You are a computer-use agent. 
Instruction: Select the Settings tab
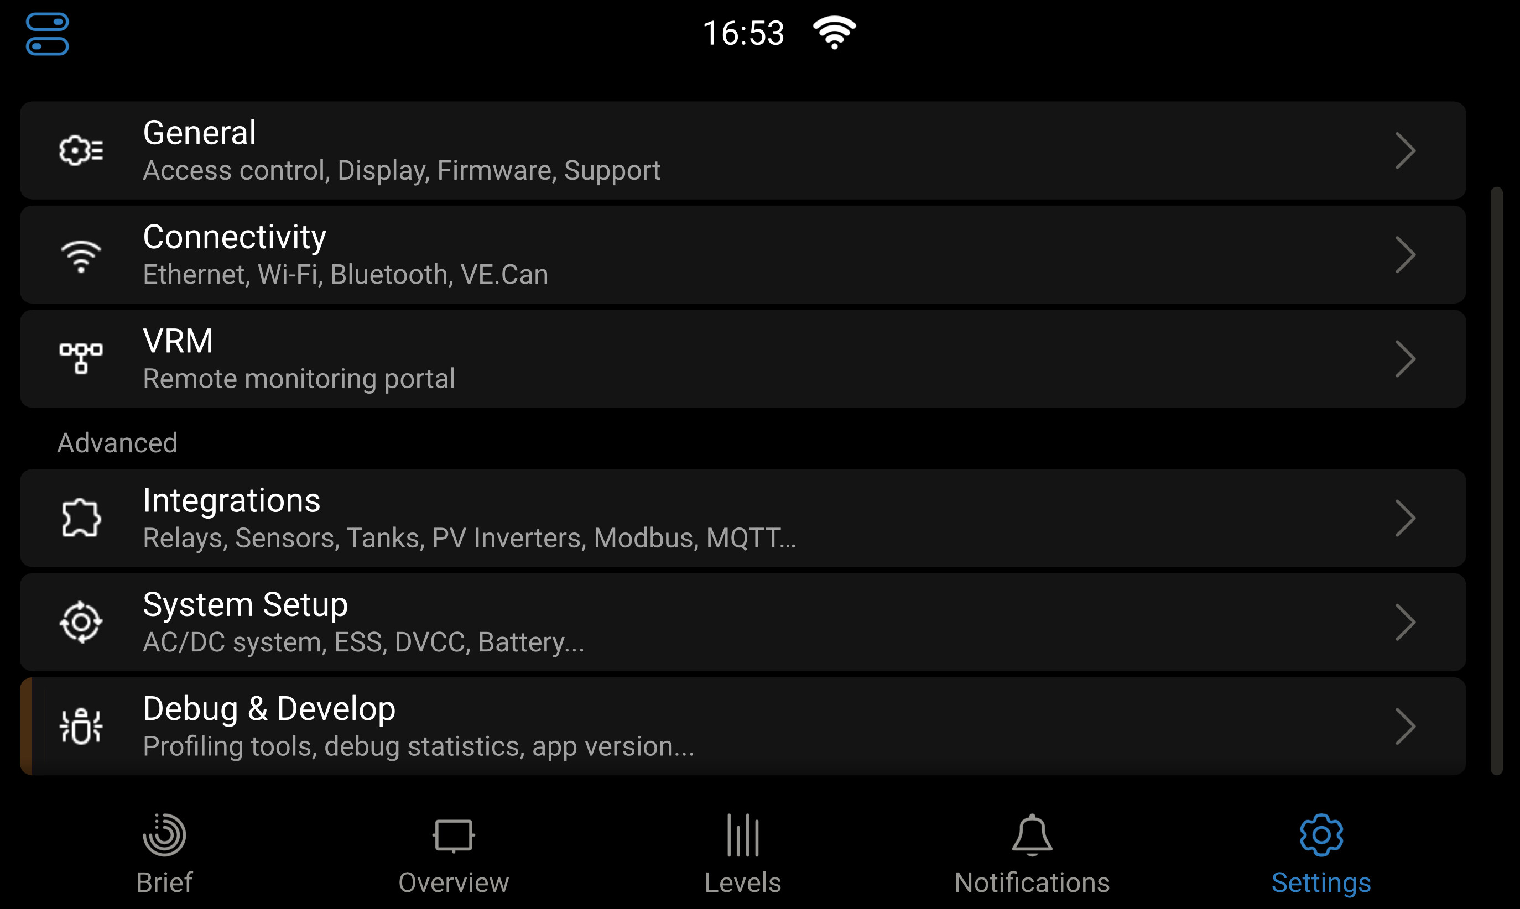coord(1321,854)
